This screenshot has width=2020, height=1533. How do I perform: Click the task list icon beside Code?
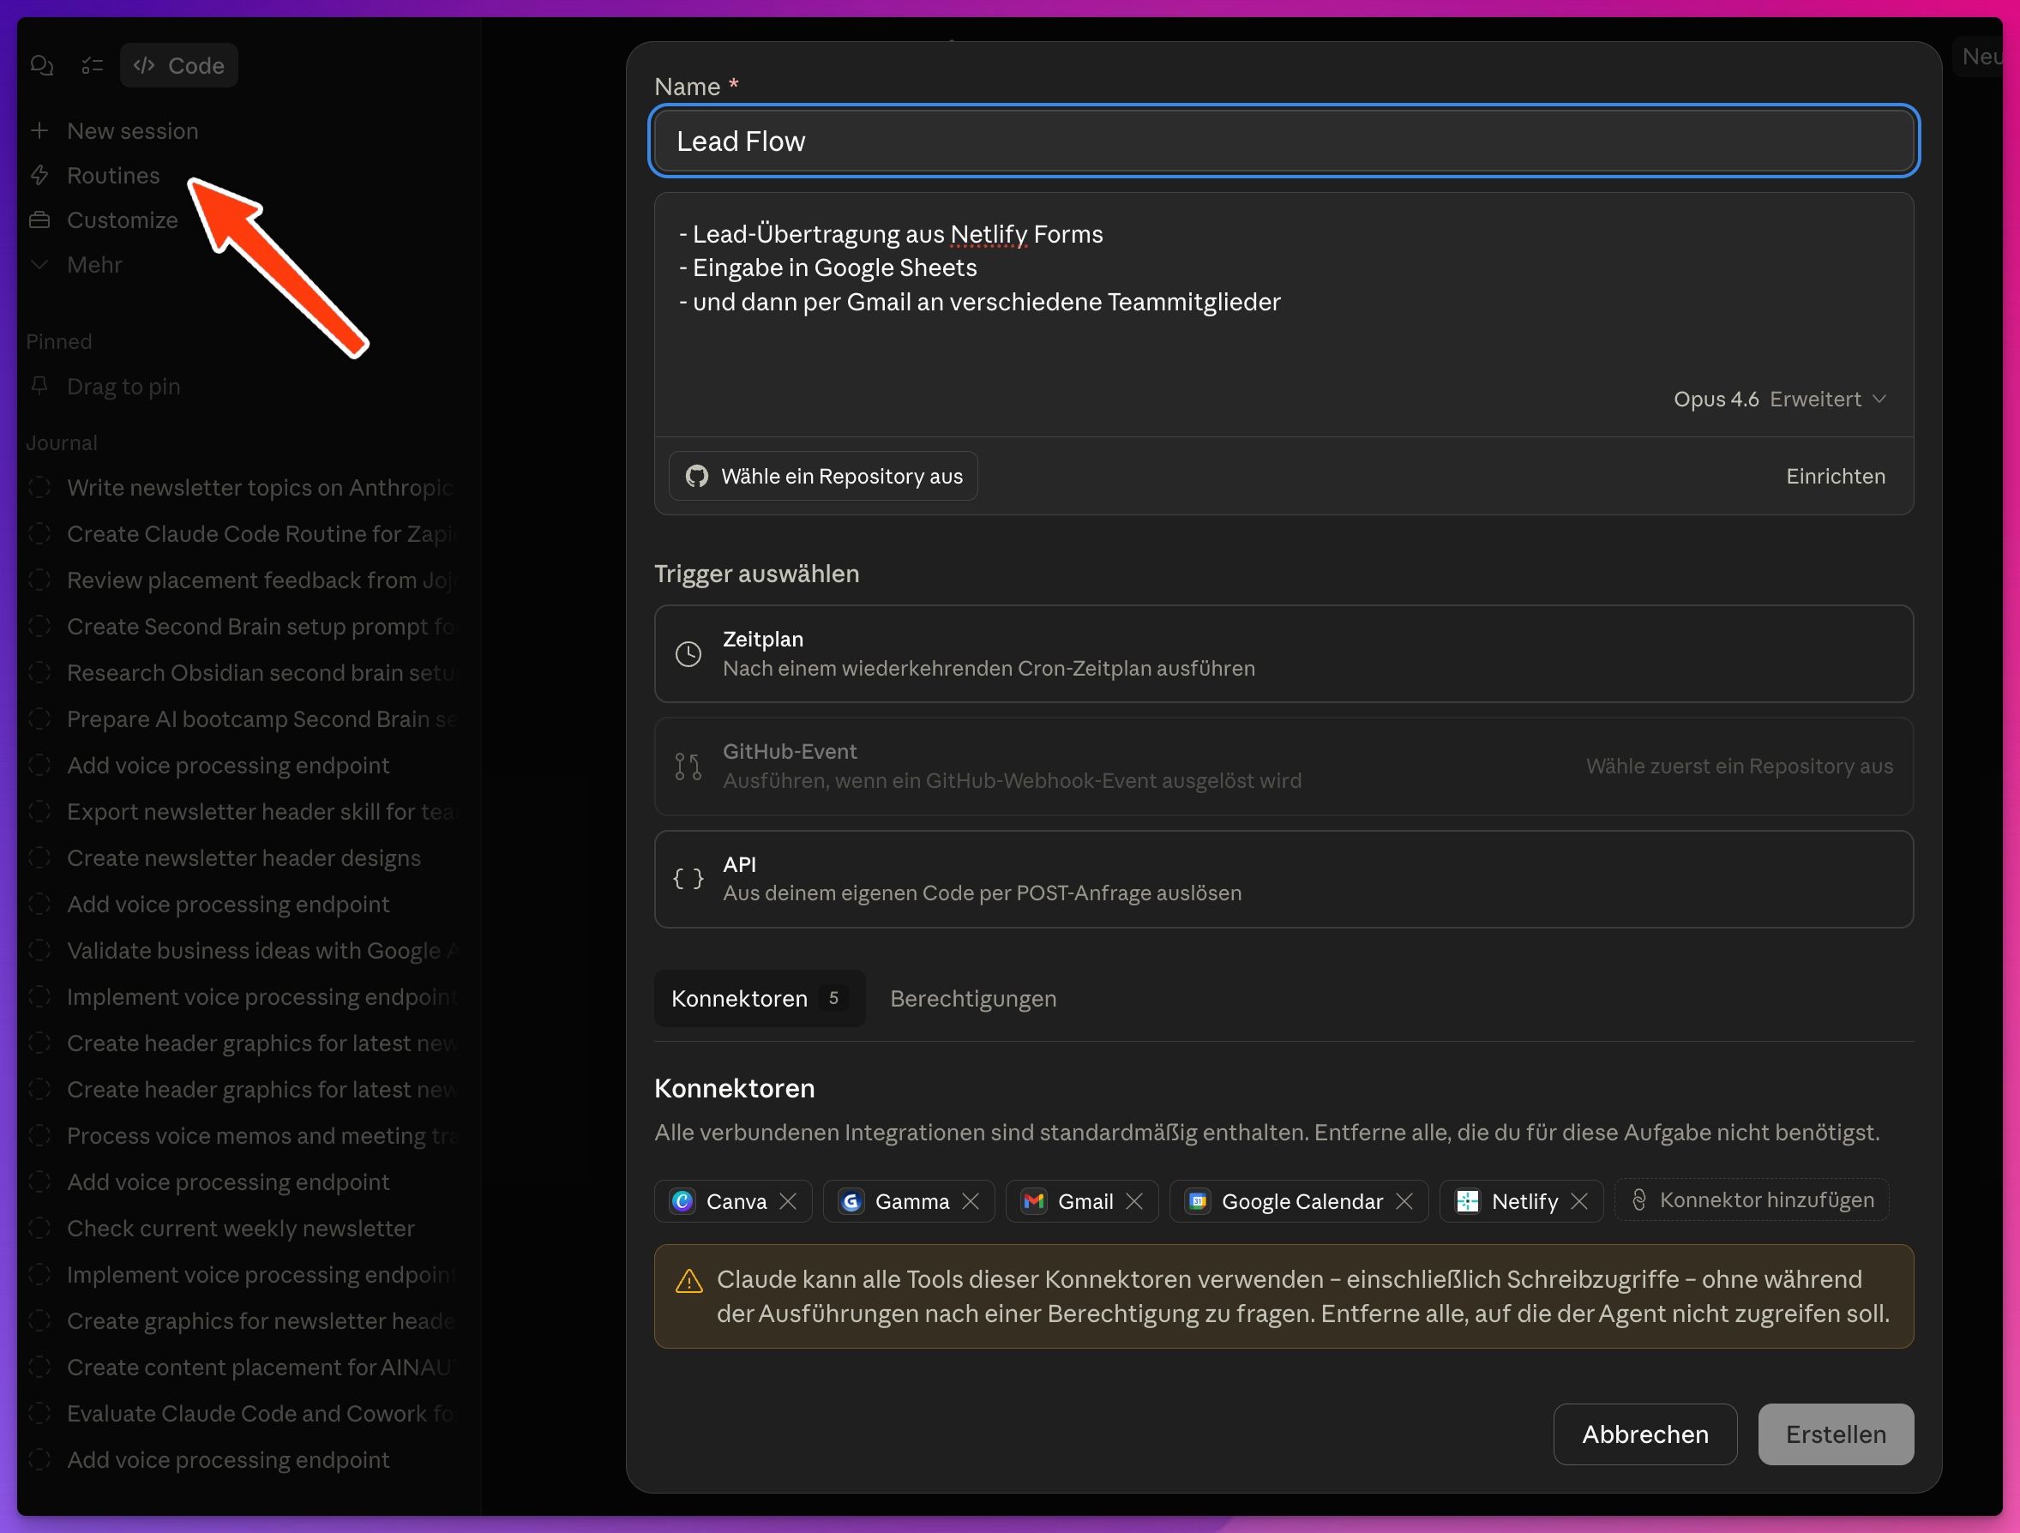click(x=93, y=66)
